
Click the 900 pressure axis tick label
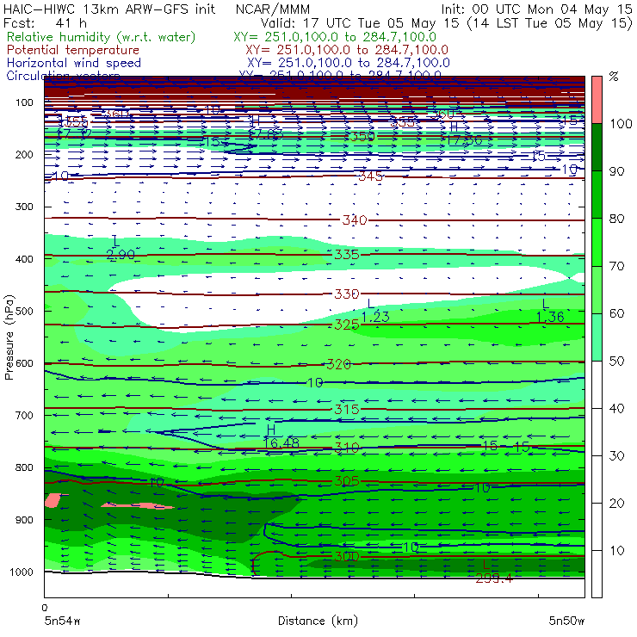coord(24,520)
